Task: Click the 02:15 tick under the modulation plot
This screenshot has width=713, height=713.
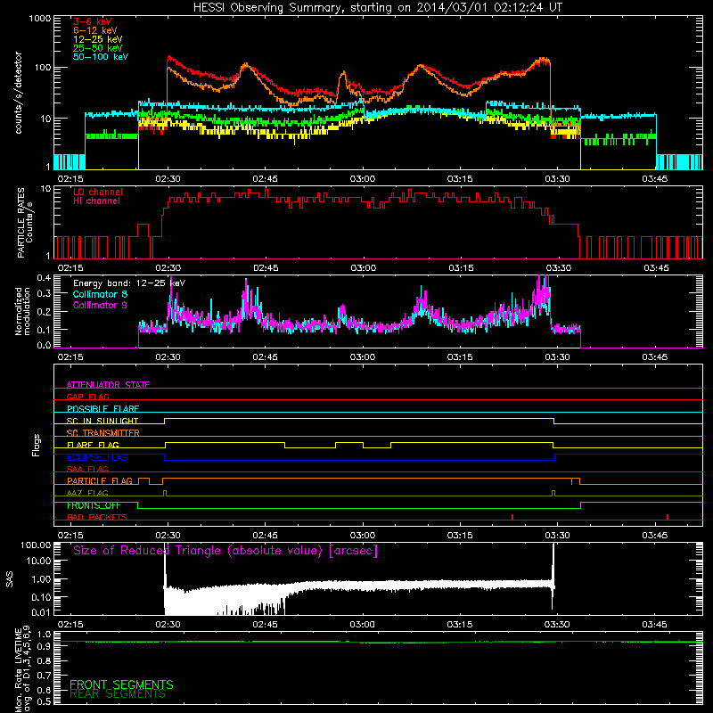Action: [x=70, y=357]
